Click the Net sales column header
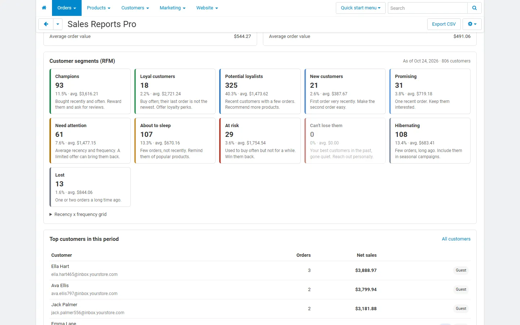Image resolution: width=520 pixels, height=325 pixels. [367, 255]
